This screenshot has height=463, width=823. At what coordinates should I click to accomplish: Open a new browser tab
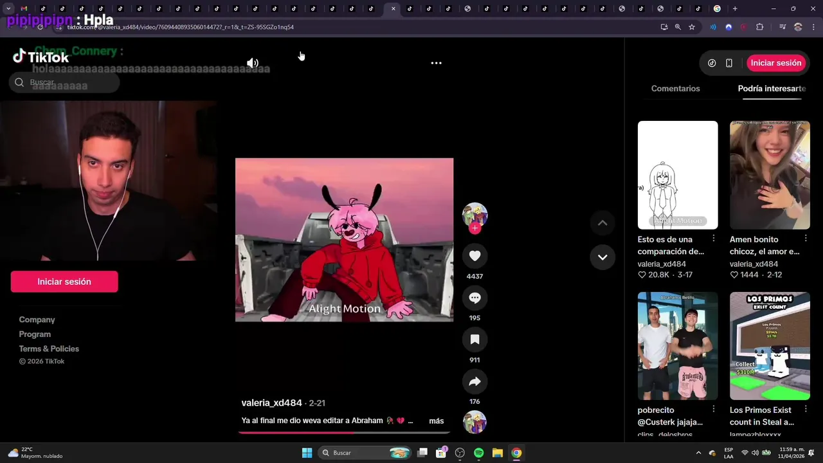coord(735,9)
